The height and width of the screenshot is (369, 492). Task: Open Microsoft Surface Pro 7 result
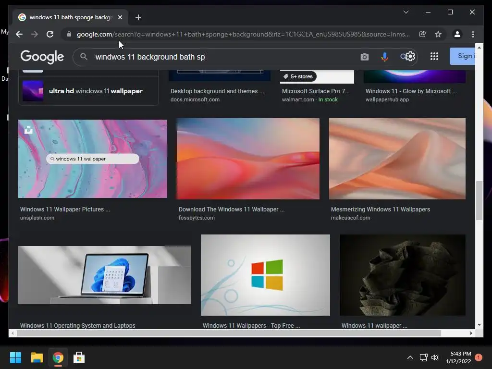[315, 91]
